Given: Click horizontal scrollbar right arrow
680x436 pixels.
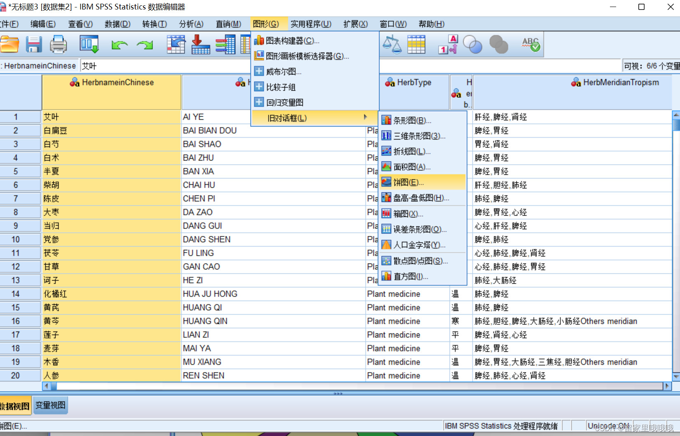Looking at the screenshot, I should (x=667, y=386).
